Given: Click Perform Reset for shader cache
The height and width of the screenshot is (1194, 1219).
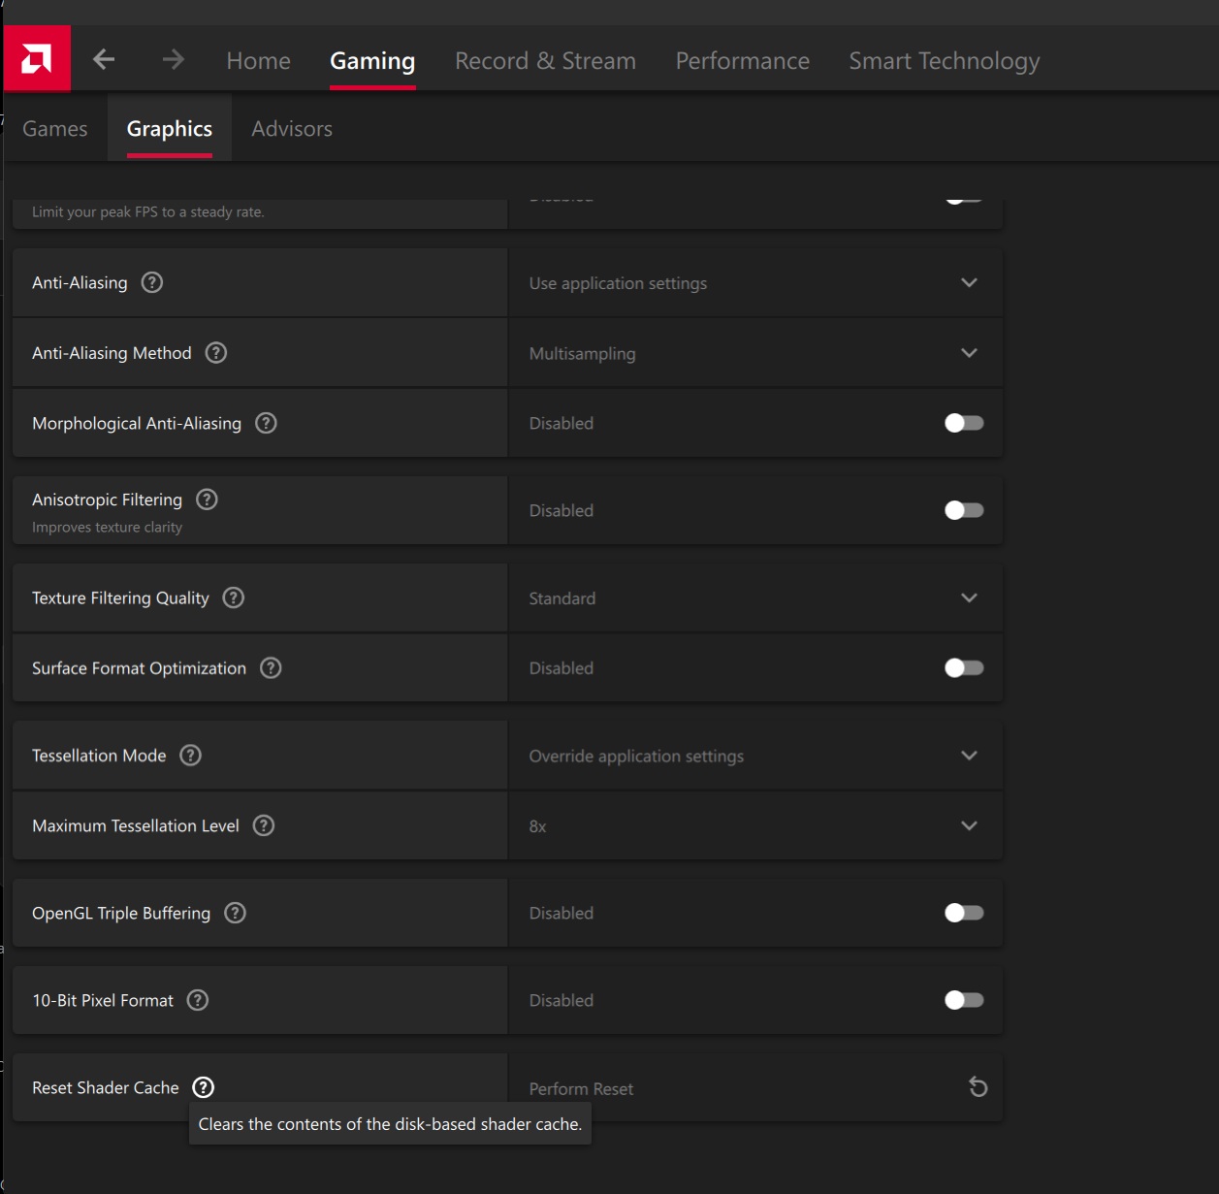Looking at the screenshot, I should coord(581,1088).
